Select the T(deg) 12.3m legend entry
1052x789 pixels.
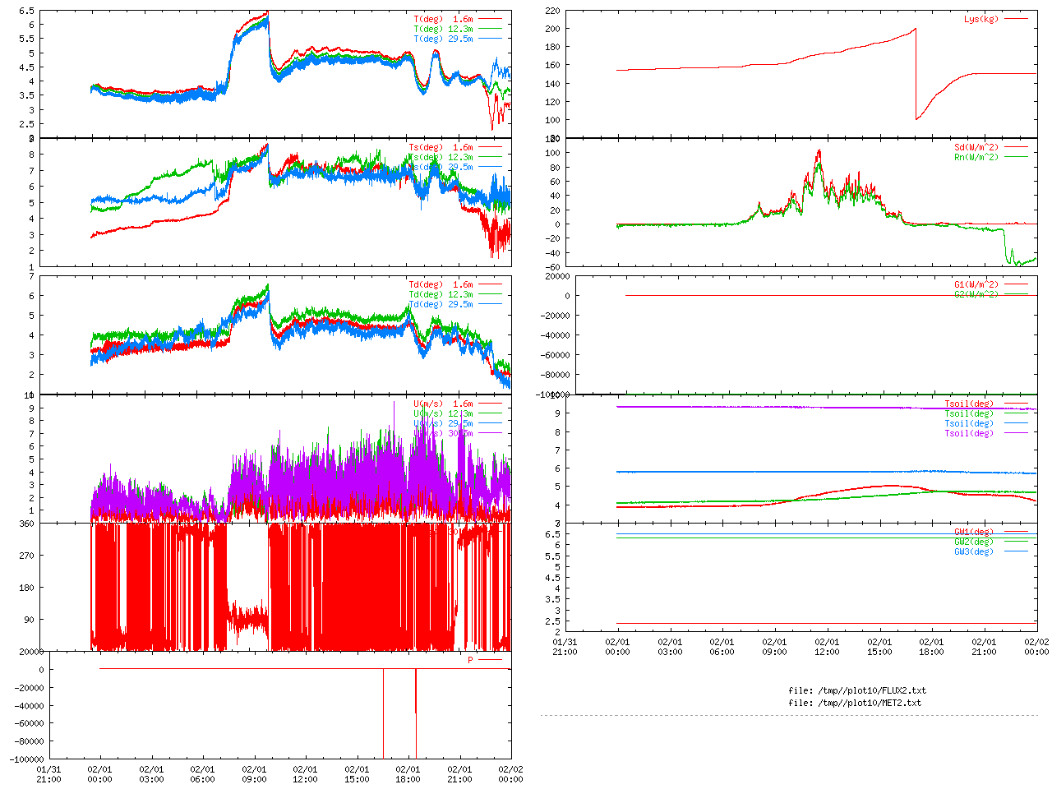[444, 29]
